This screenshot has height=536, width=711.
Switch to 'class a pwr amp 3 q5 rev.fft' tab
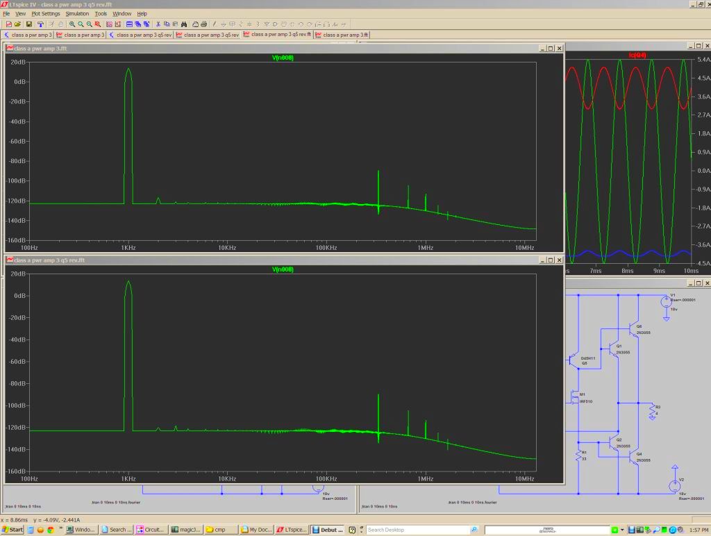(277, 35)
